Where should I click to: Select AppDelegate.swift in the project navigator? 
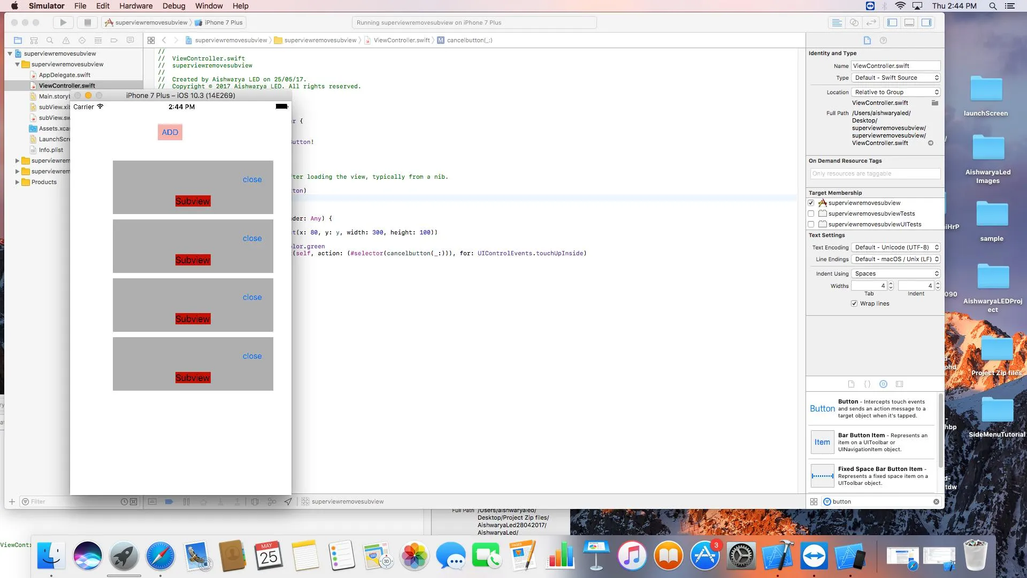point(64,75)
